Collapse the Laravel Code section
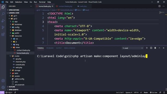The width and height of the screenshot is (167, 94). coord(20,13)
